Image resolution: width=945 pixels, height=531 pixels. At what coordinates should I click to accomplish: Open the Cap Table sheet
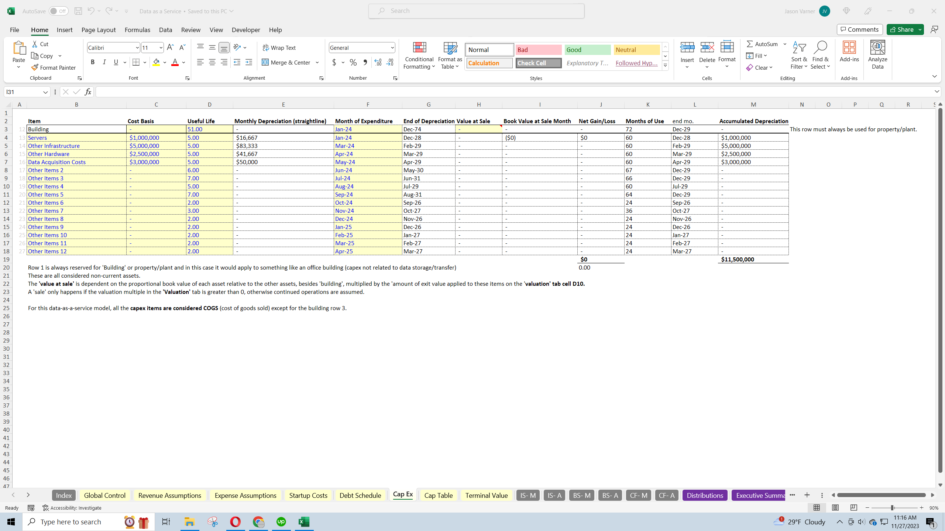click(x=438, y=495)
